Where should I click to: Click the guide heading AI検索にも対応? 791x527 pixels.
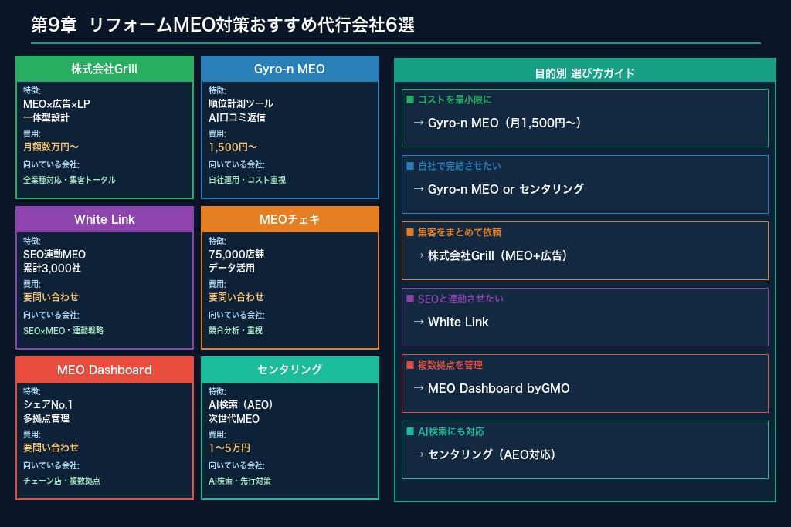(450, 432)
